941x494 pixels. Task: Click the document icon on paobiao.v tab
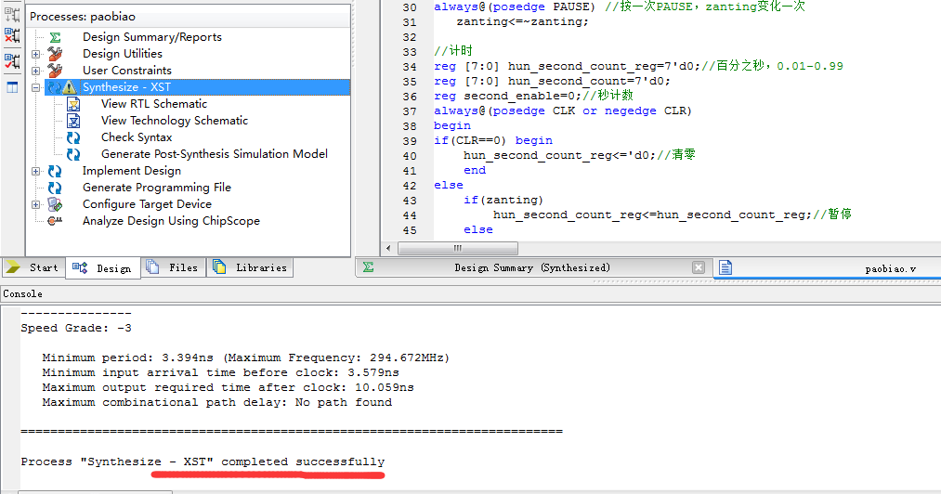[725, 267]
